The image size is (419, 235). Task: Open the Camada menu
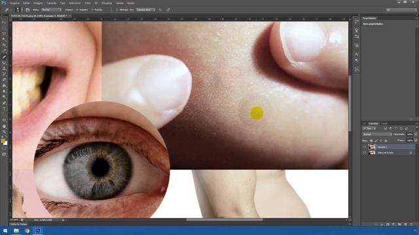[52, 3]
